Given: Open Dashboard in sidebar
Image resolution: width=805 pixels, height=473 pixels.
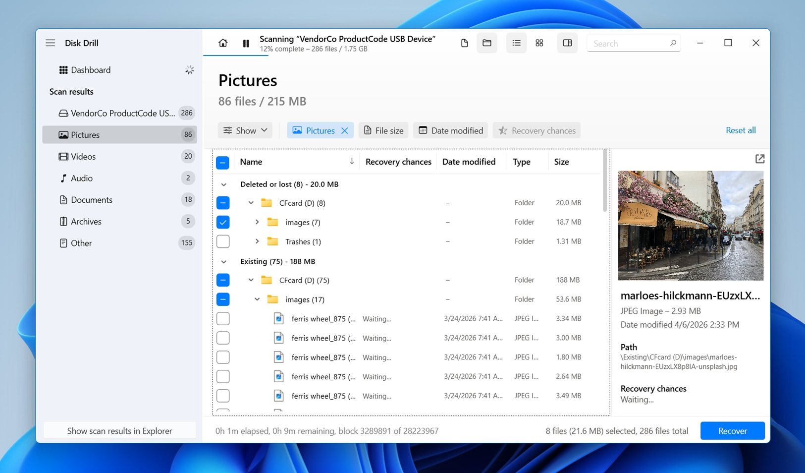Looking at the screenshot, I should point(120,70).
